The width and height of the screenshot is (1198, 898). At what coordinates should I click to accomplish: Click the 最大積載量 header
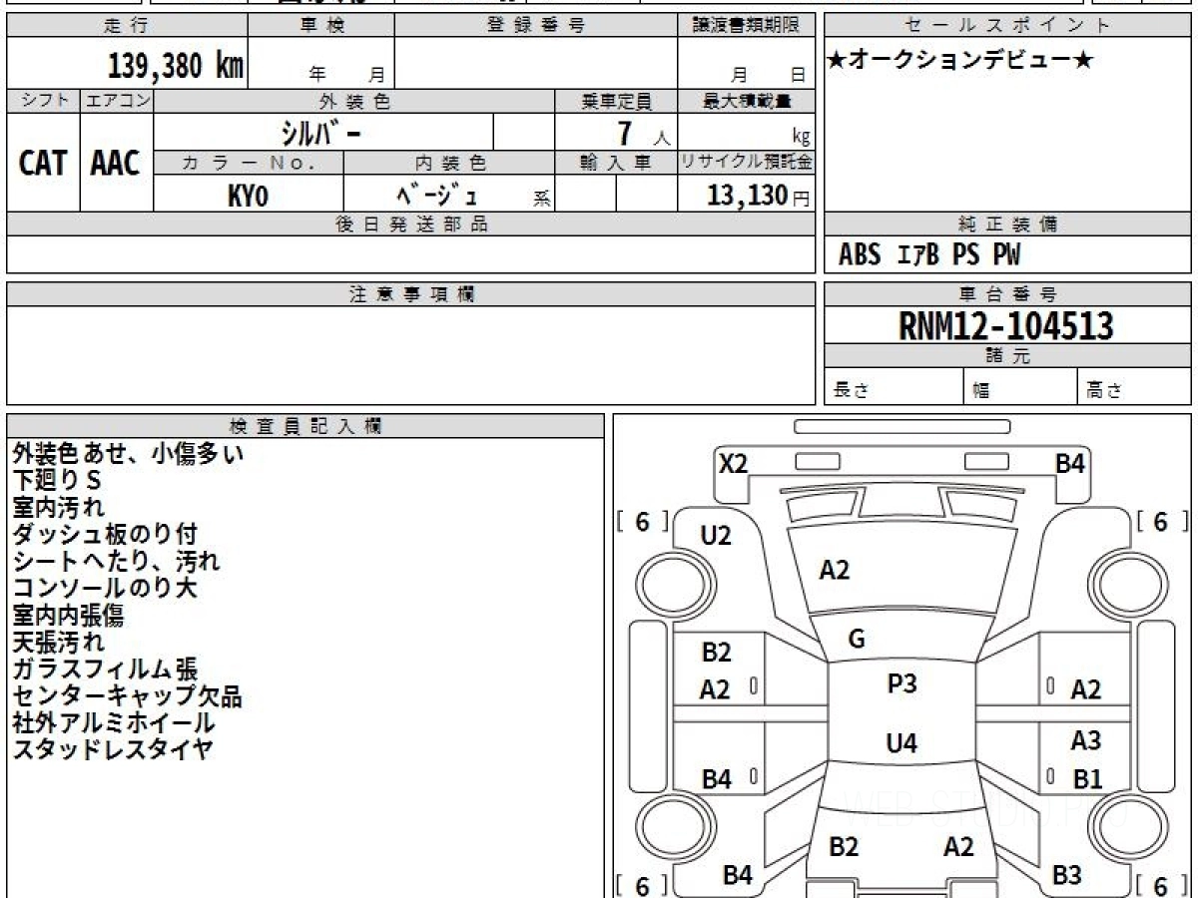click(747, 101)
